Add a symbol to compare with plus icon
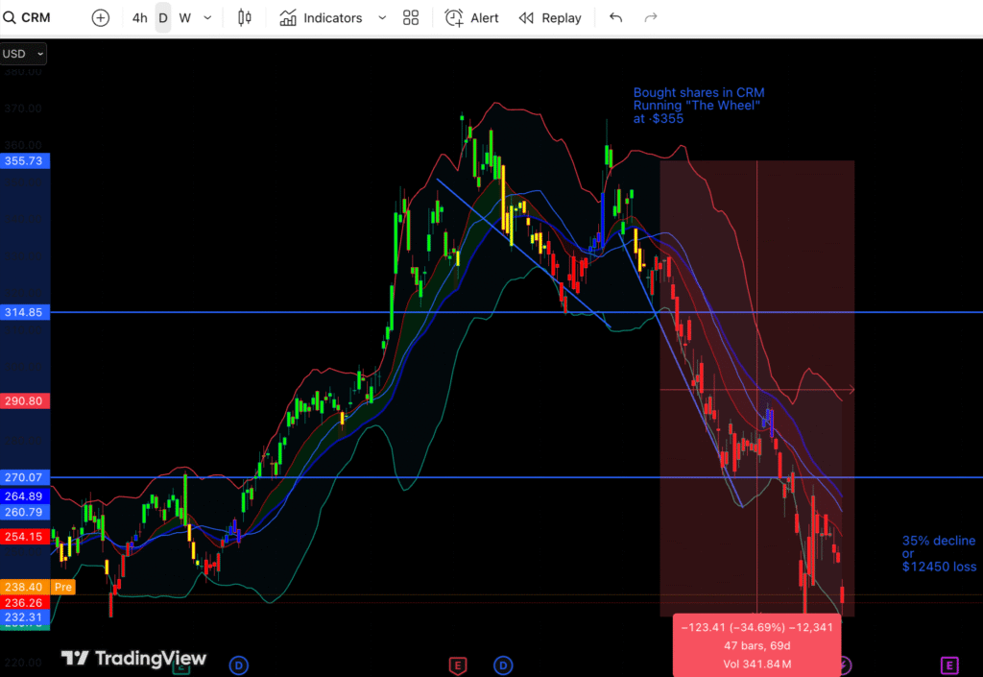Screen dimensions: 983x677 point(100,17)
